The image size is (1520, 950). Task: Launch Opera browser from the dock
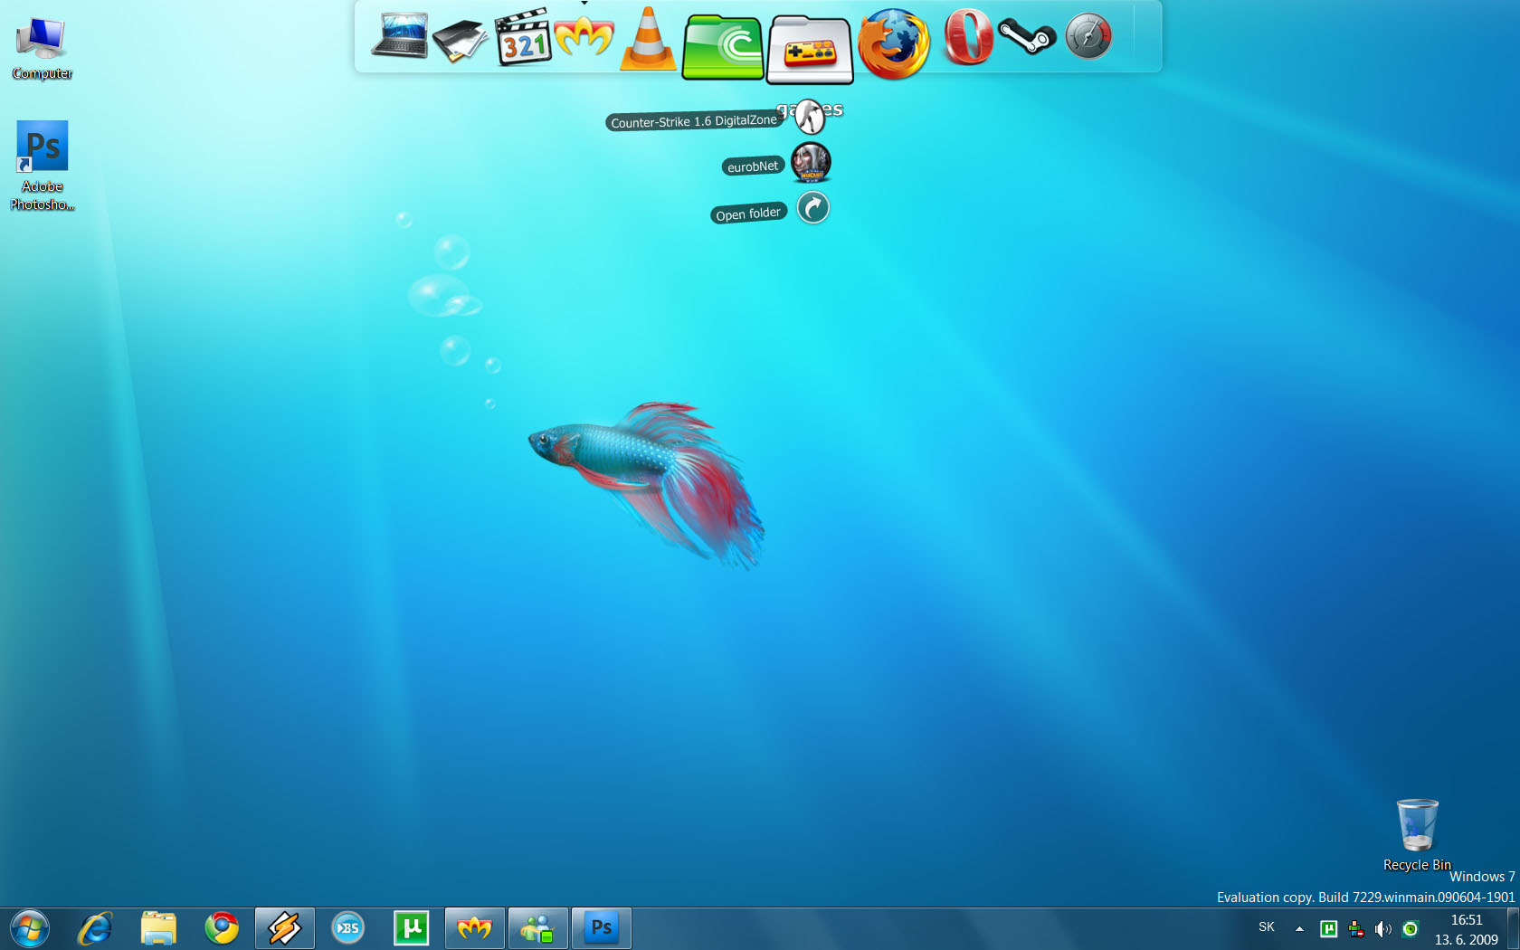(967, 37)
